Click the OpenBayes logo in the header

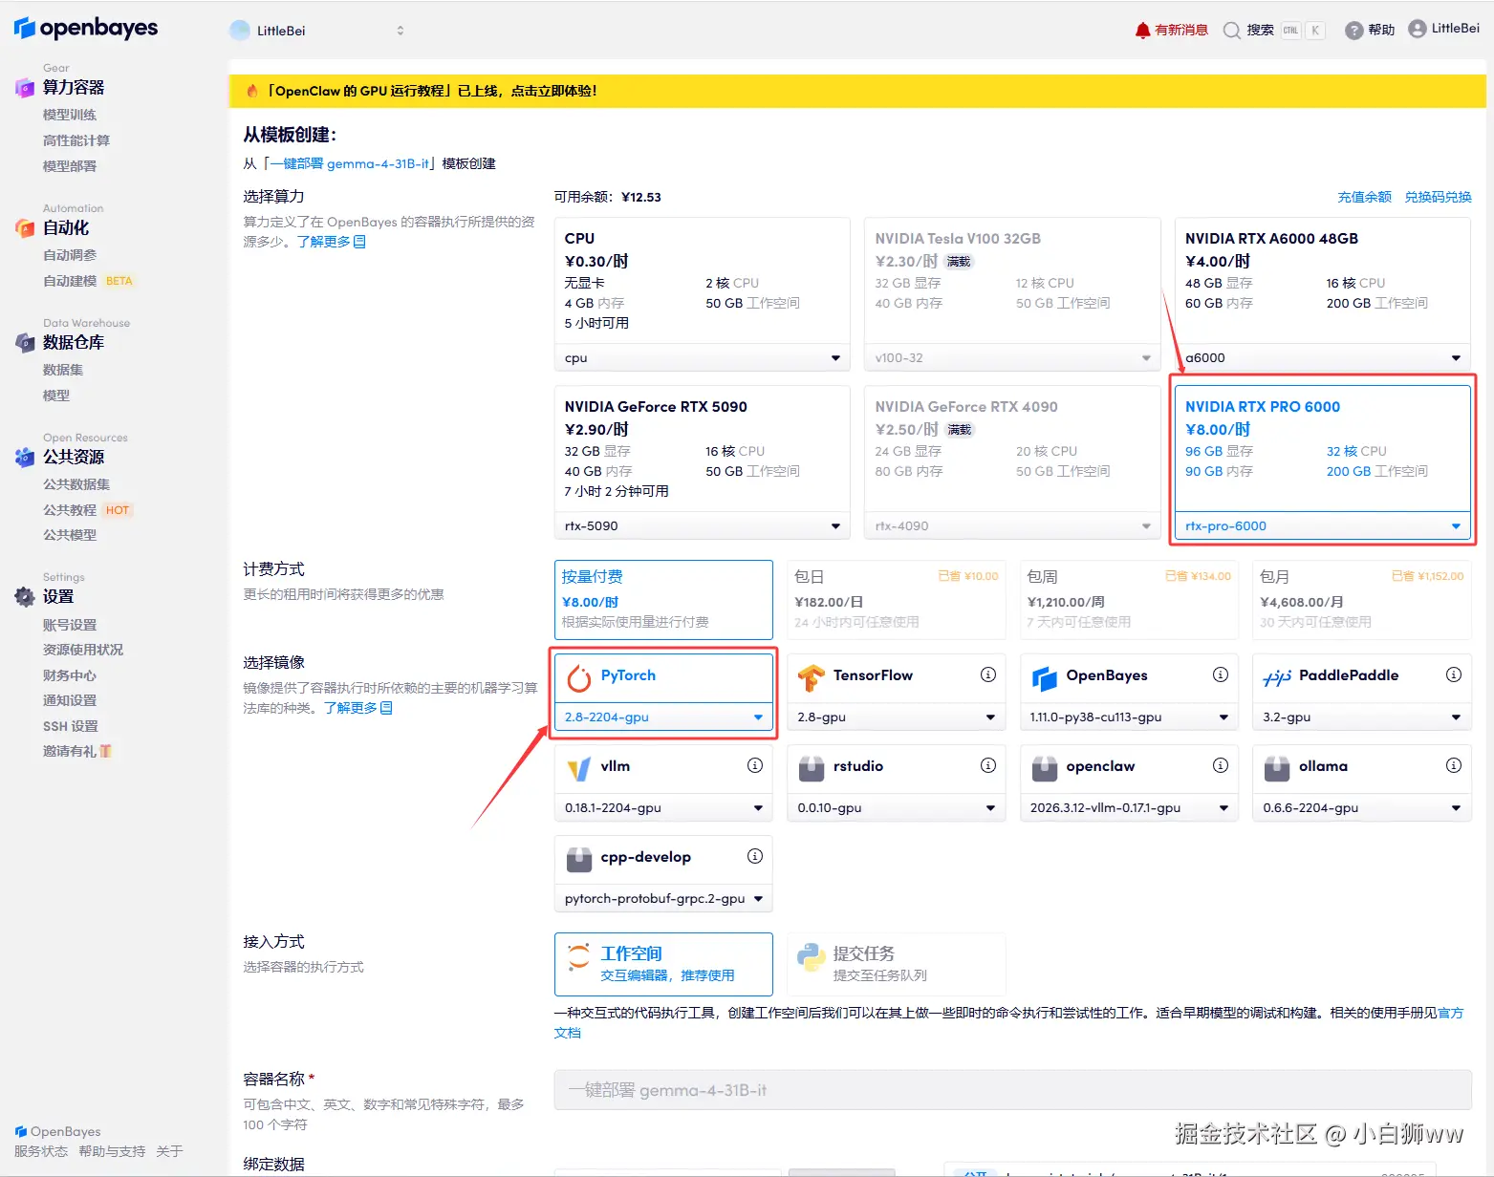click(x=86, y=29)
